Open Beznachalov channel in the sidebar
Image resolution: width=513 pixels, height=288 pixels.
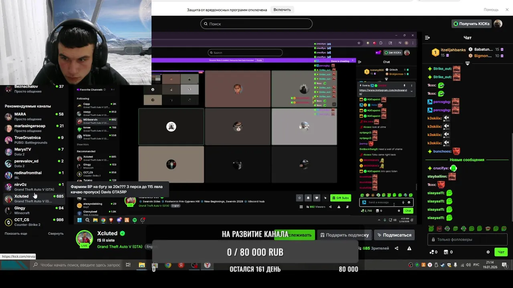coord(34,89)
